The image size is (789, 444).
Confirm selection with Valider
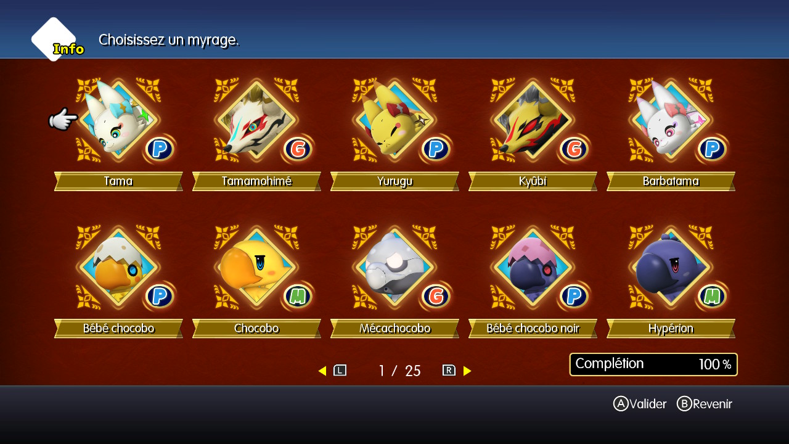[x=640, y=404]
